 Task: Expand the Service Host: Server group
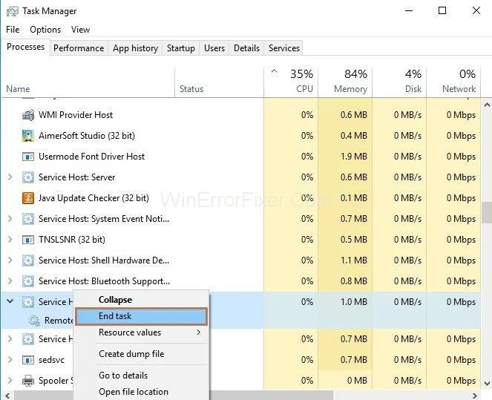click(10, 177)
